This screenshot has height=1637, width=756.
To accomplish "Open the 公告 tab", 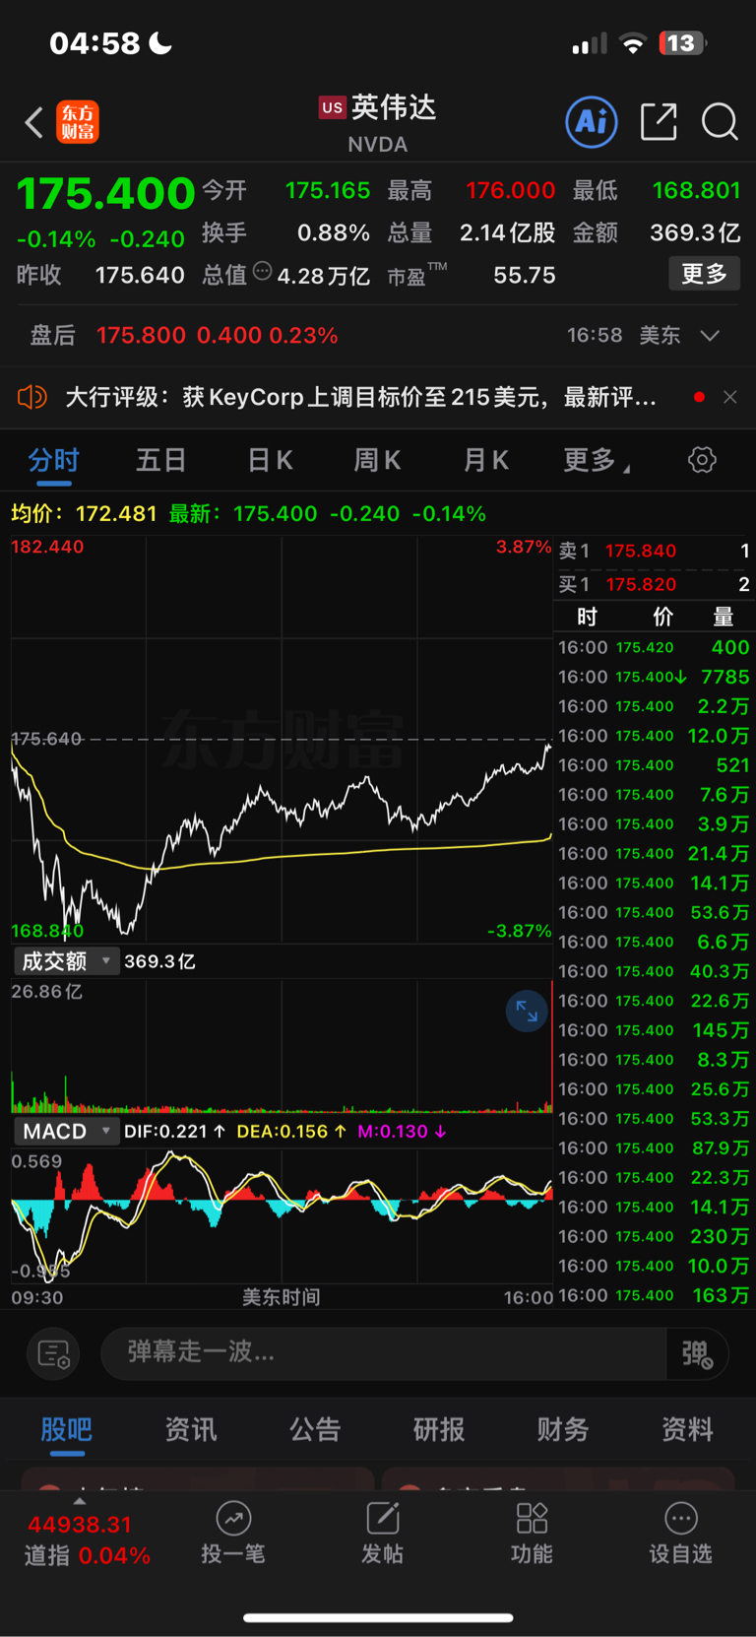I will tap(315, 1429).
